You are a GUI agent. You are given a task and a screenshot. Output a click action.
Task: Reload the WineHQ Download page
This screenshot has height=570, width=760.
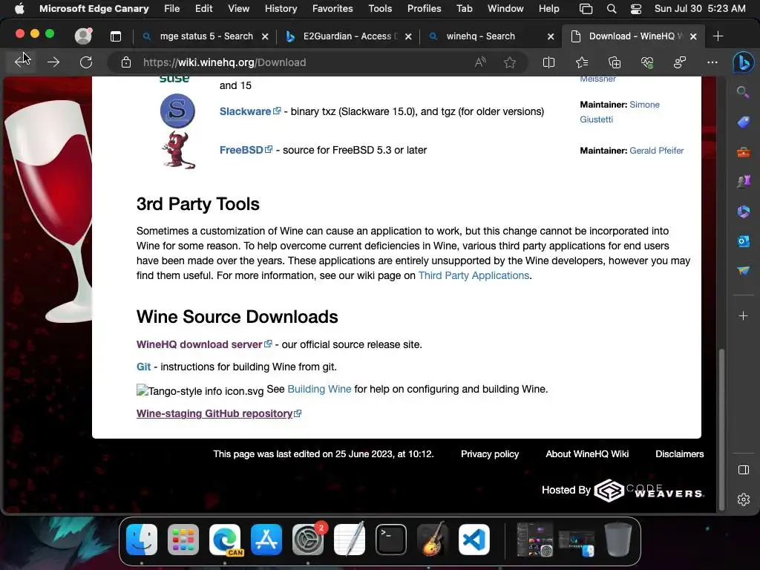86,62
